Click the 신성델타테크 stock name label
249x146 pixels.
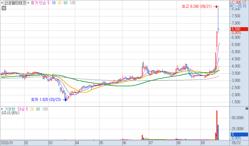click(15, 3)
